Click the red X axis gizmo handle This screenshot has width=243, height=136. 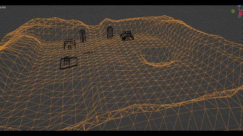tap(241, 14)
